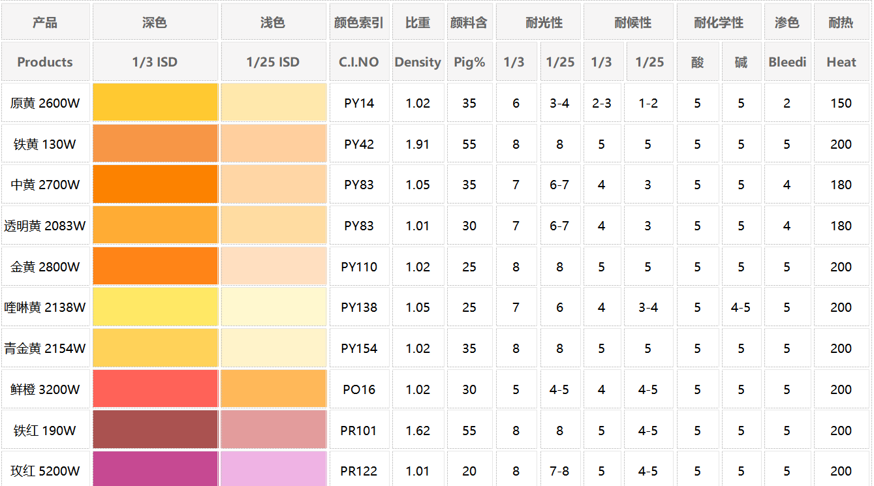Click the 耐化学性 header cell
Image resolution: width=874 pixels, height=486 pixels.
(719, 22)
